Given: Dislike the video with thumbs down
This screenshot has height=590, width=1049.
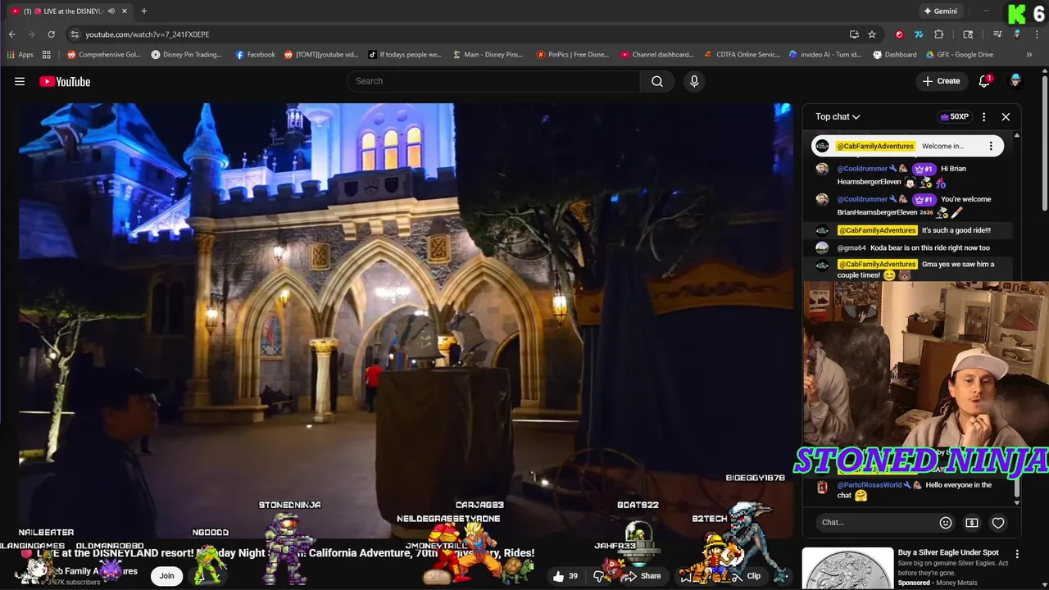Looking at the screenshot, I should [x=600, y=576].
